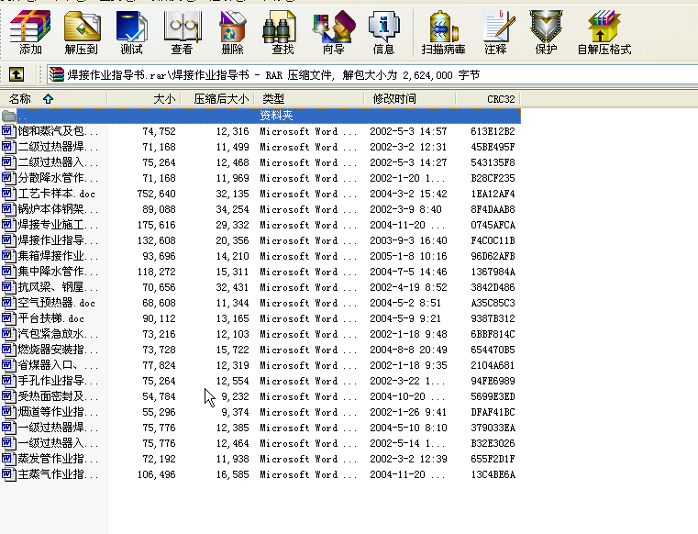Click CRC32 value A35C85C3
Image resolution: width=698 pixels, height=534 pixels.
493,303
